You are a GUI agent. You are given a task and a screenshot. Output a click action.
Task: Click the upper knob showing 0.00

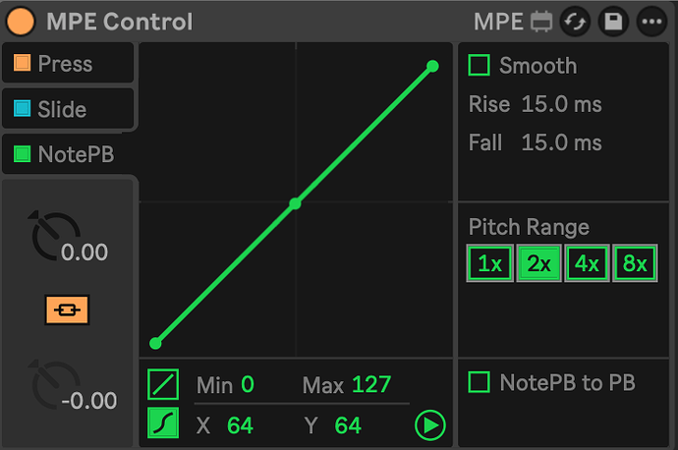[55, 236]
